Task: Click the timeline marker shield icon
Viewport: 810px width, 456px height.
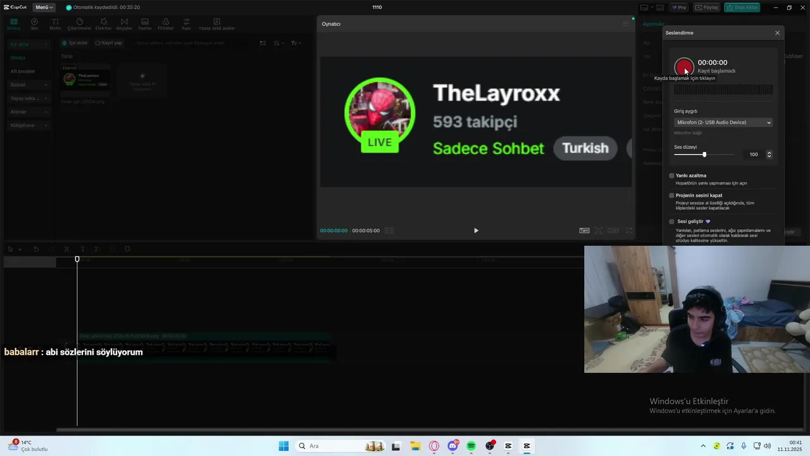Action: [x=127, y=250]
